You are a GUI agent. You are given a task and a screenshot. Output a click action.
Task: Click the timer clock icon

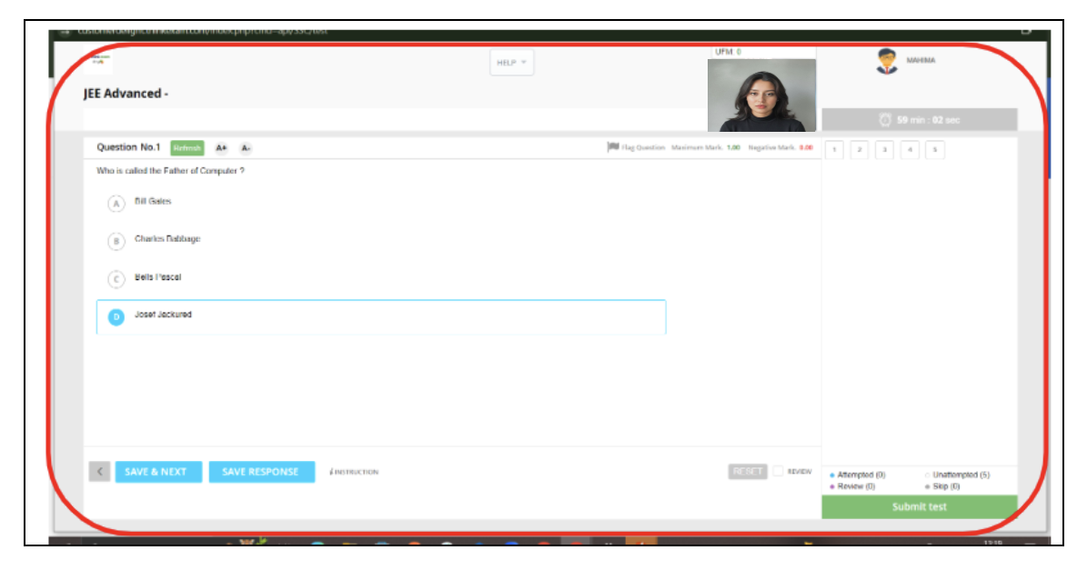[x=884, y=120]
